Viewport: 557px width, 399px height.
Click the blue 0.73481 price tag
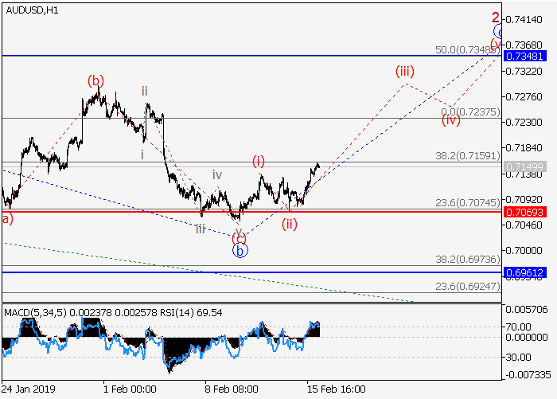click(x=528, y=56)
